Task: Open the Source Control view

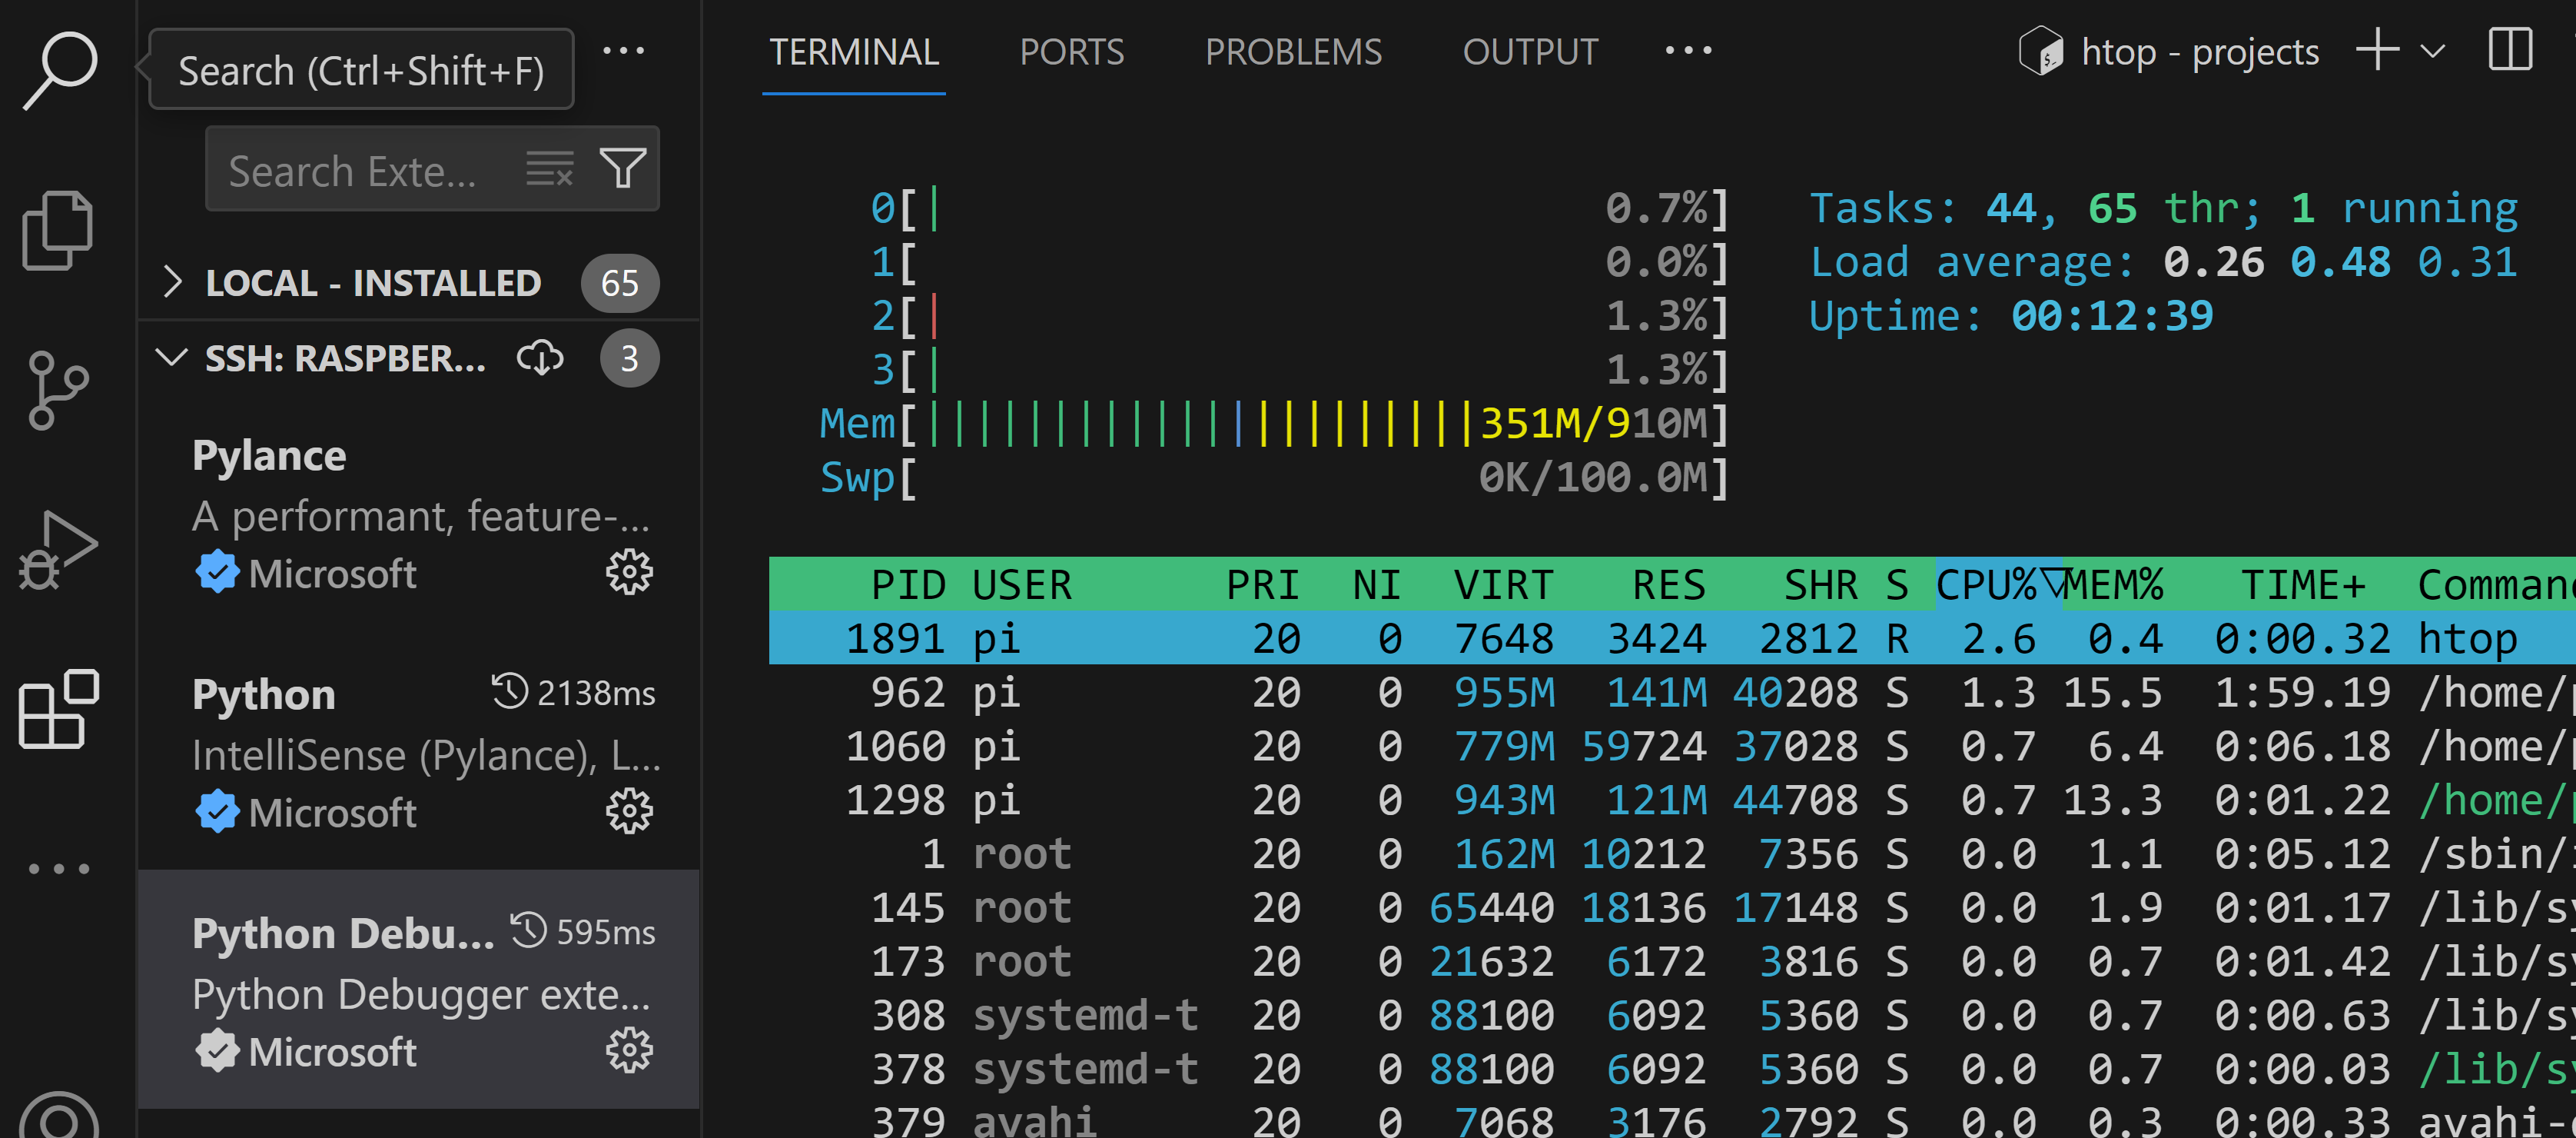Action: click(x=58, y=389)
